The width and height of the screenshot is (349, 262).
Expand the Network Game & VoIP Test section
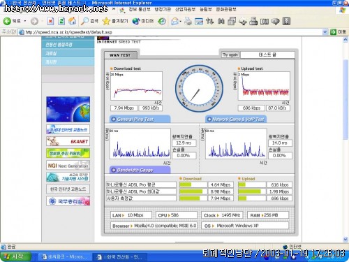(236, 119)
